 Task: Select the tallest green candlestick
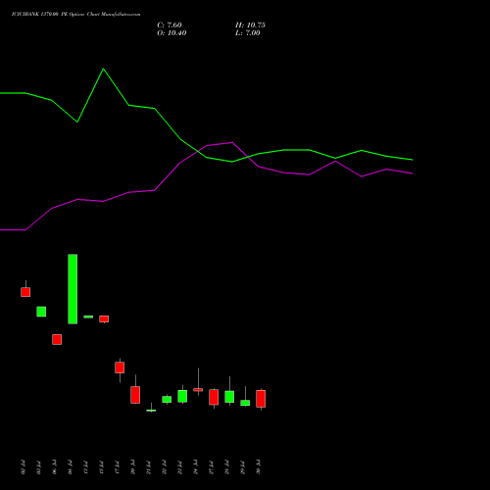73,289
